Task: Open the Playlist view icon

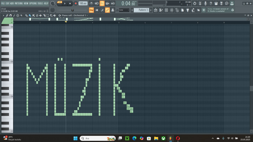Action: (x=155, y=10)
